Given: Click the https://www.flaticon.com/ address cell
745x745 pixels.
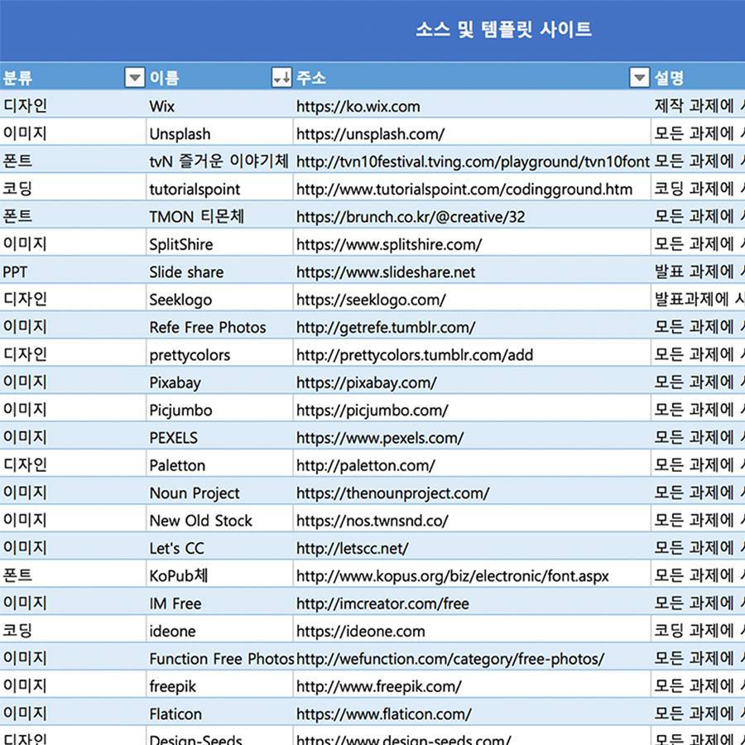Looking at the screenshot, I should pyautogui.click(x=472, y=713).
